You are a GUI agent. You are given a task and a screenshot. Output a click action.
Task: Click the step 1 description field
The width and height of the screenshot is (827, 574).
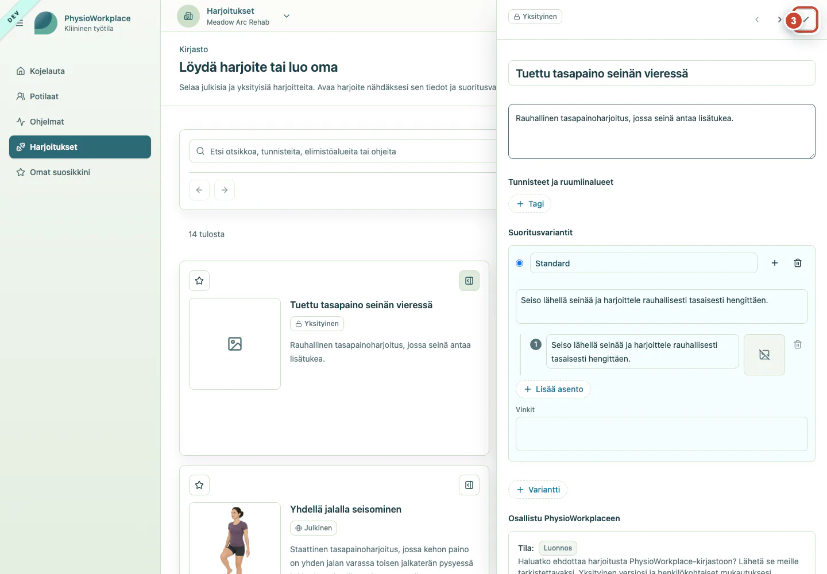click(642, 351)
